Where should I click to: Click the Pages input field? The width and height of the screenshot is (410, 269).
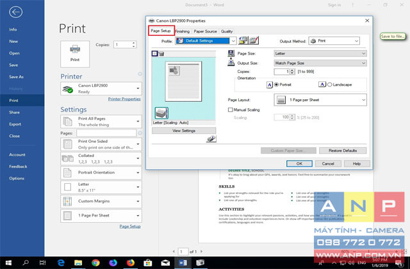point(106,133)
